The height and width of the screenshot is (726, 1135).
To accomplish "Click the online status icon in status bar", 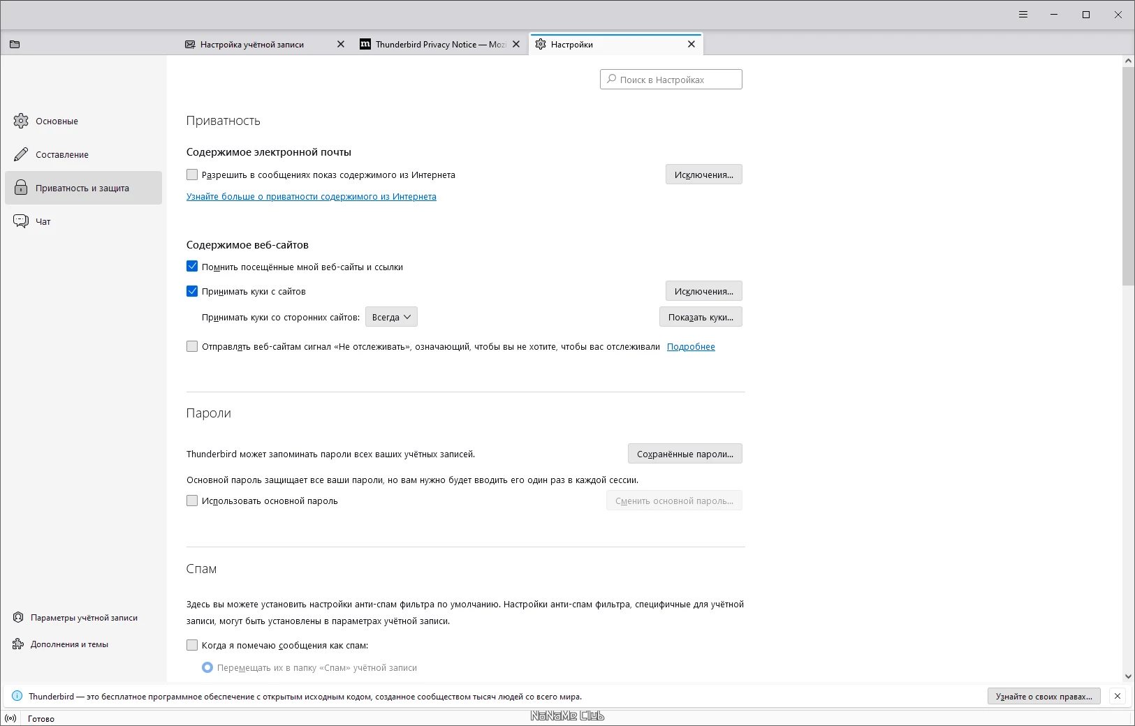I will pyautogui.click(x=10, y=718).
